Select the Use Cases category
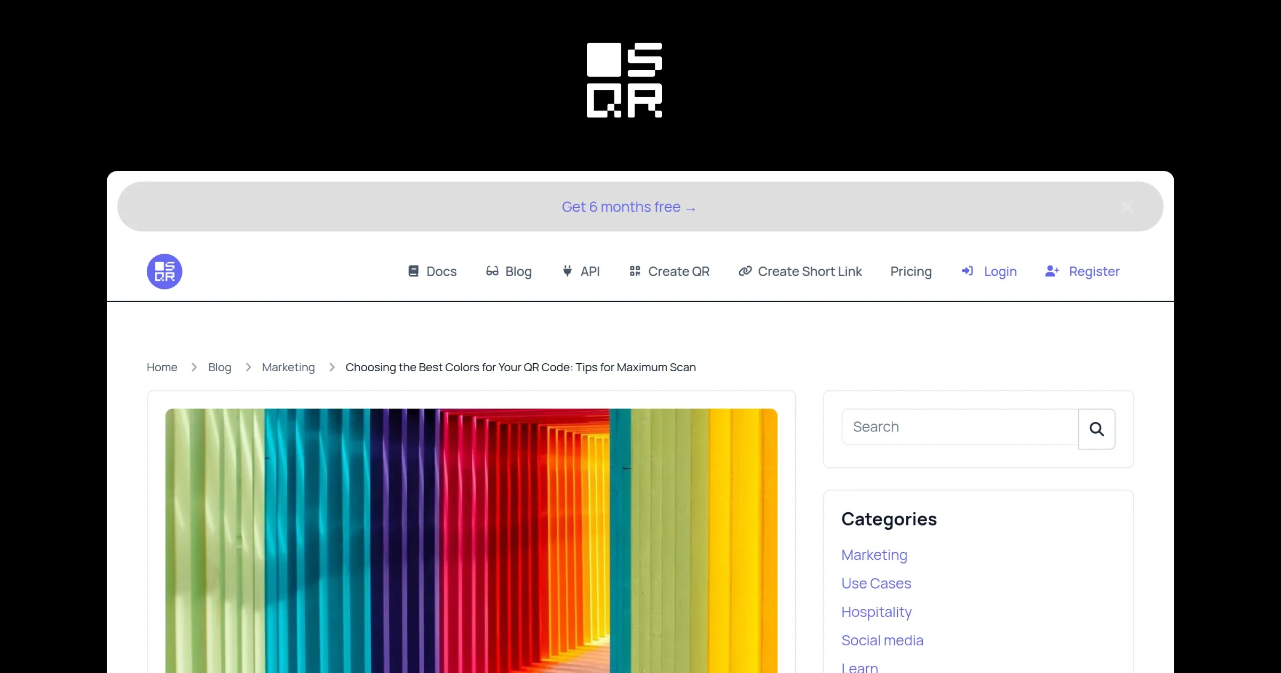Screen dimensions: 1281x673 click(876, 583)
